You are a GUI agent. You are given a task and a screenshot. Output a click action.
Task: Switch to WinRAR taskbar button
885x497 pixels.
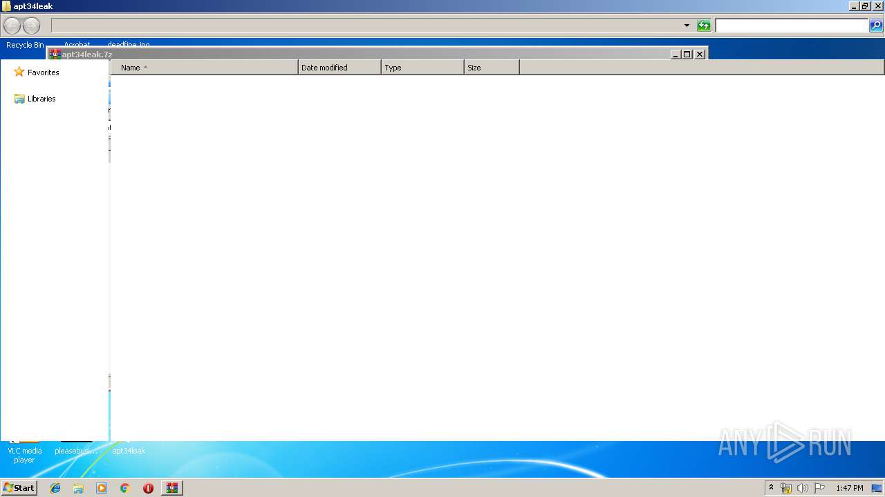coord(171,488)
